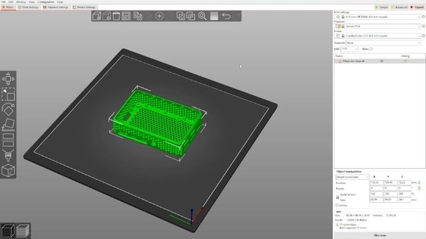
Task: Click the drop-to-bed icon beside Position
Action: click(x=419, y=183)
